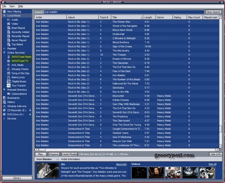Follow the See All videos link
The height and width of the screenshot is (183, 225).
(x=212, y=164)
